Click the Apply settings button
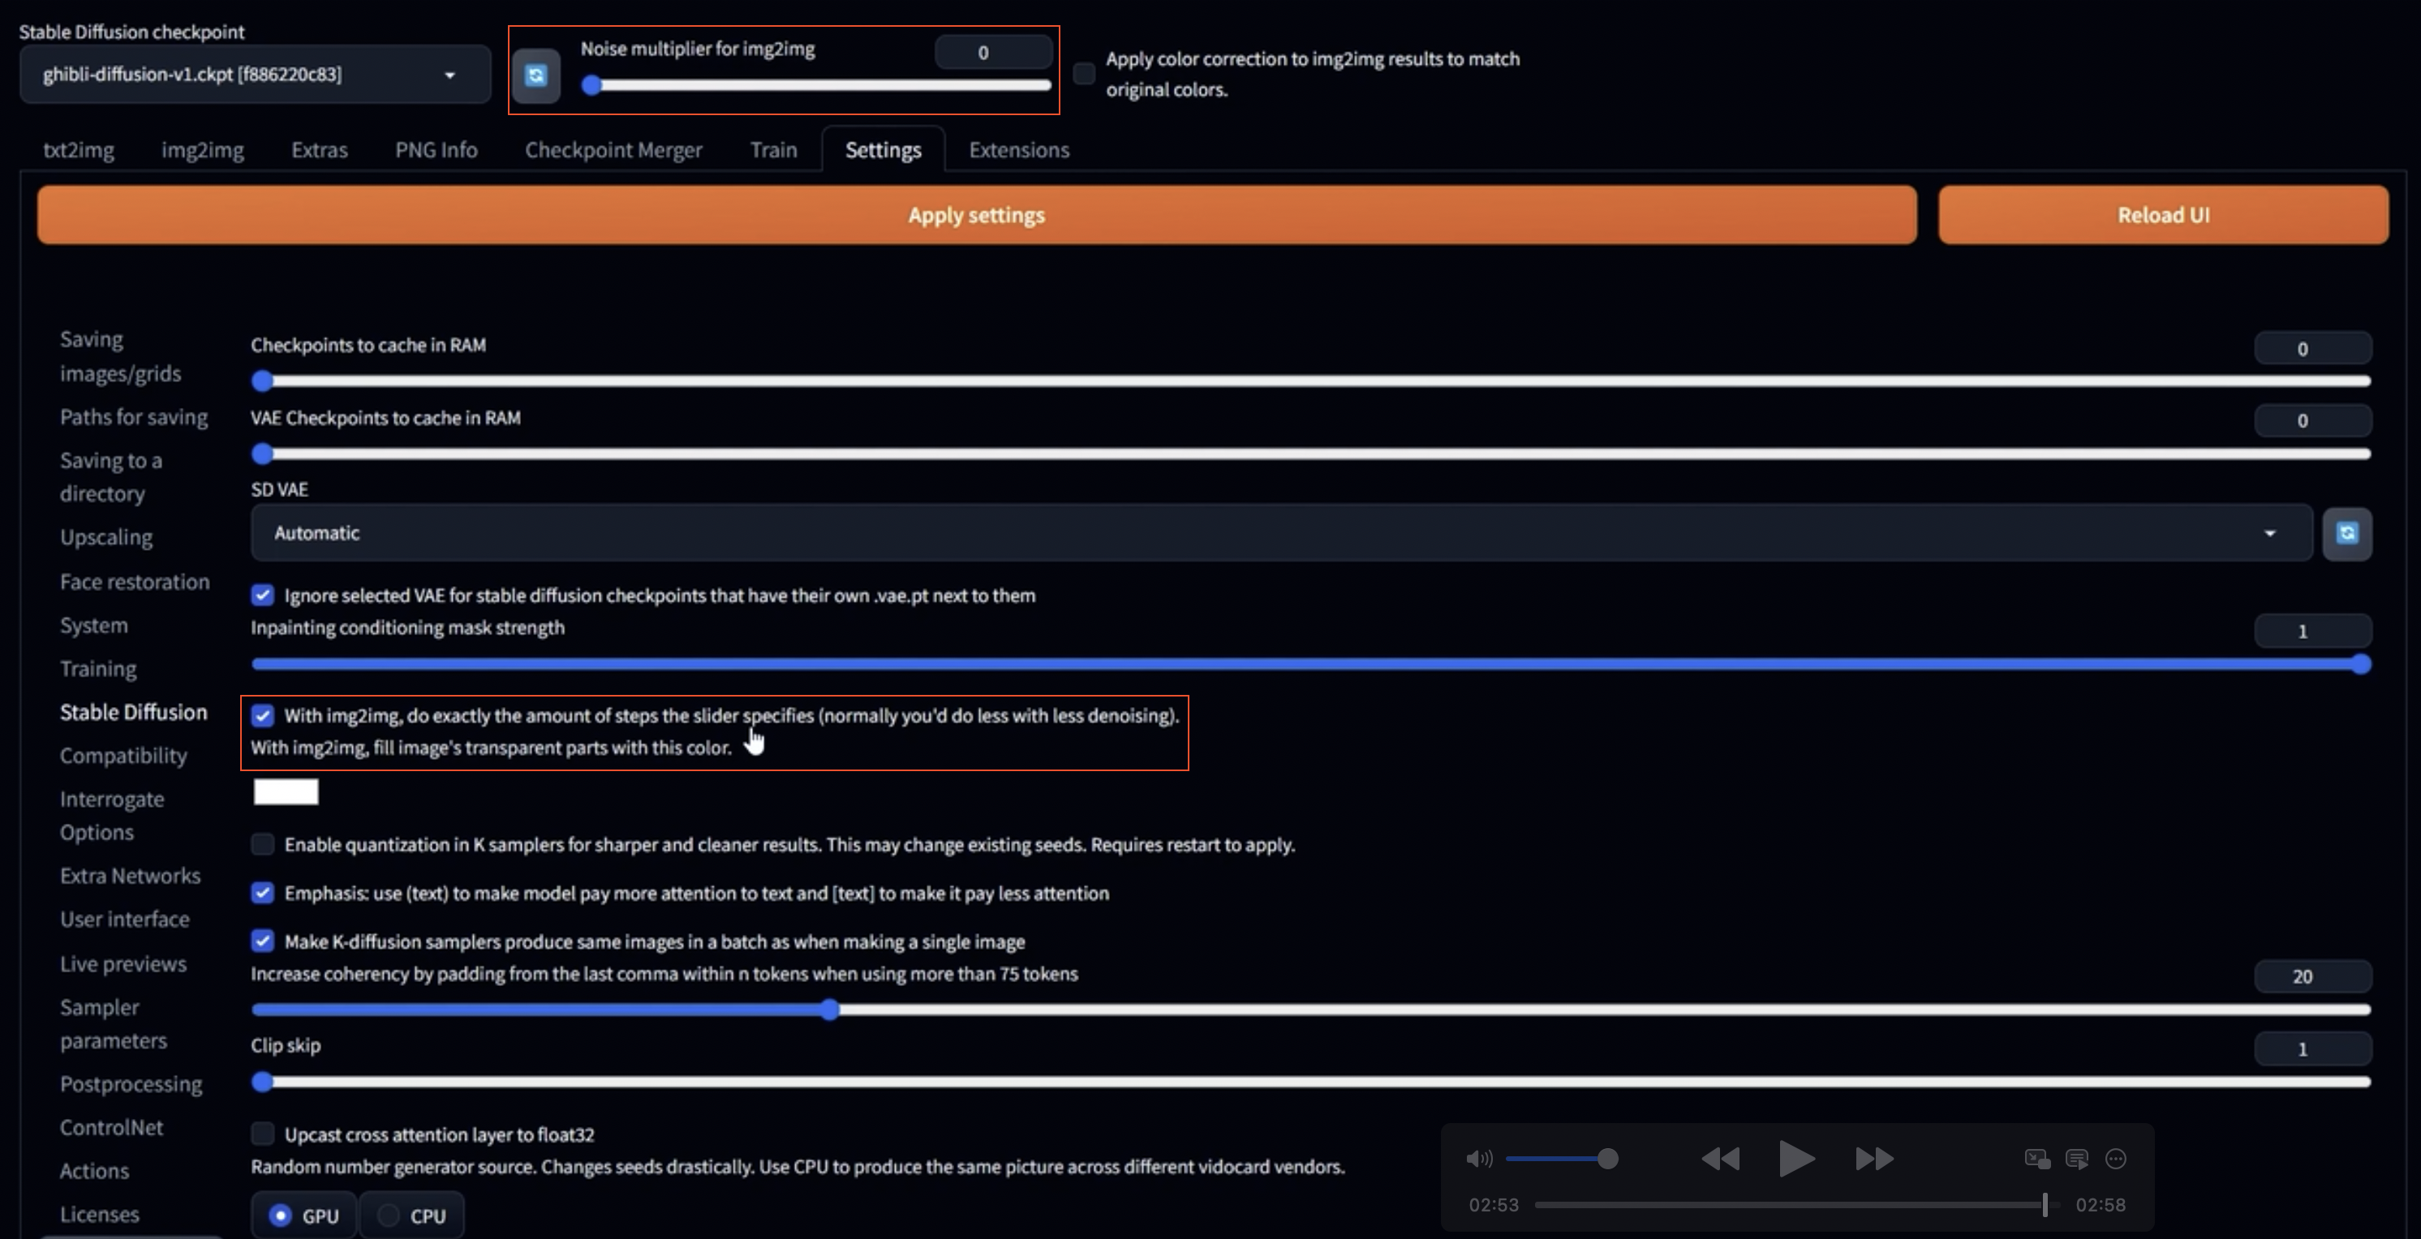 pos(975,215)
